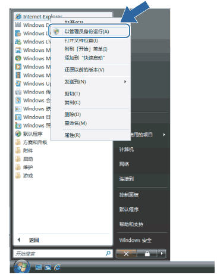Expand the 启动 startup folder
The image size is (217, 274).
point(24,159)
